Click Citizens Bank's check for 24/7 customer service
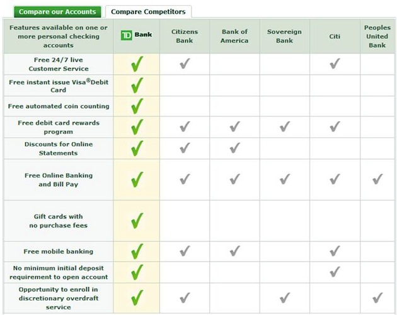The width and height of the screenshot is (397, 315). click(x=185, y=64)
